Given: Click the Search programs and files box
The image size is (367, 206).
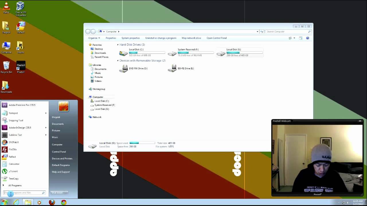Looking at the screenshot, I should 24,193.
